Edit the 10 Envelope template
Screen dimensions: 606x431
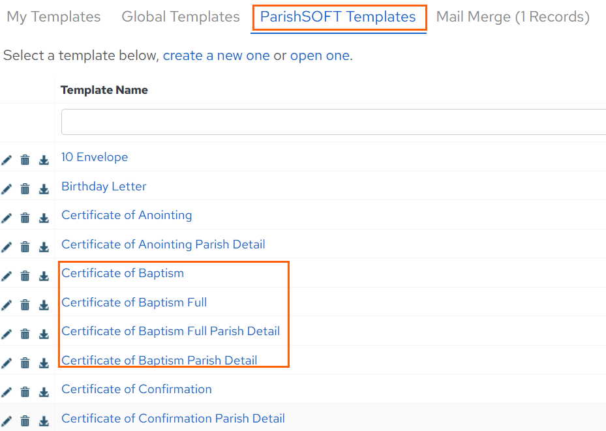pyautogui.click(x=7, y=160)
